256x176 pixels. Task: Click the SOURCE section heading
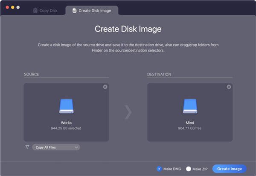[x=32, y=74]
